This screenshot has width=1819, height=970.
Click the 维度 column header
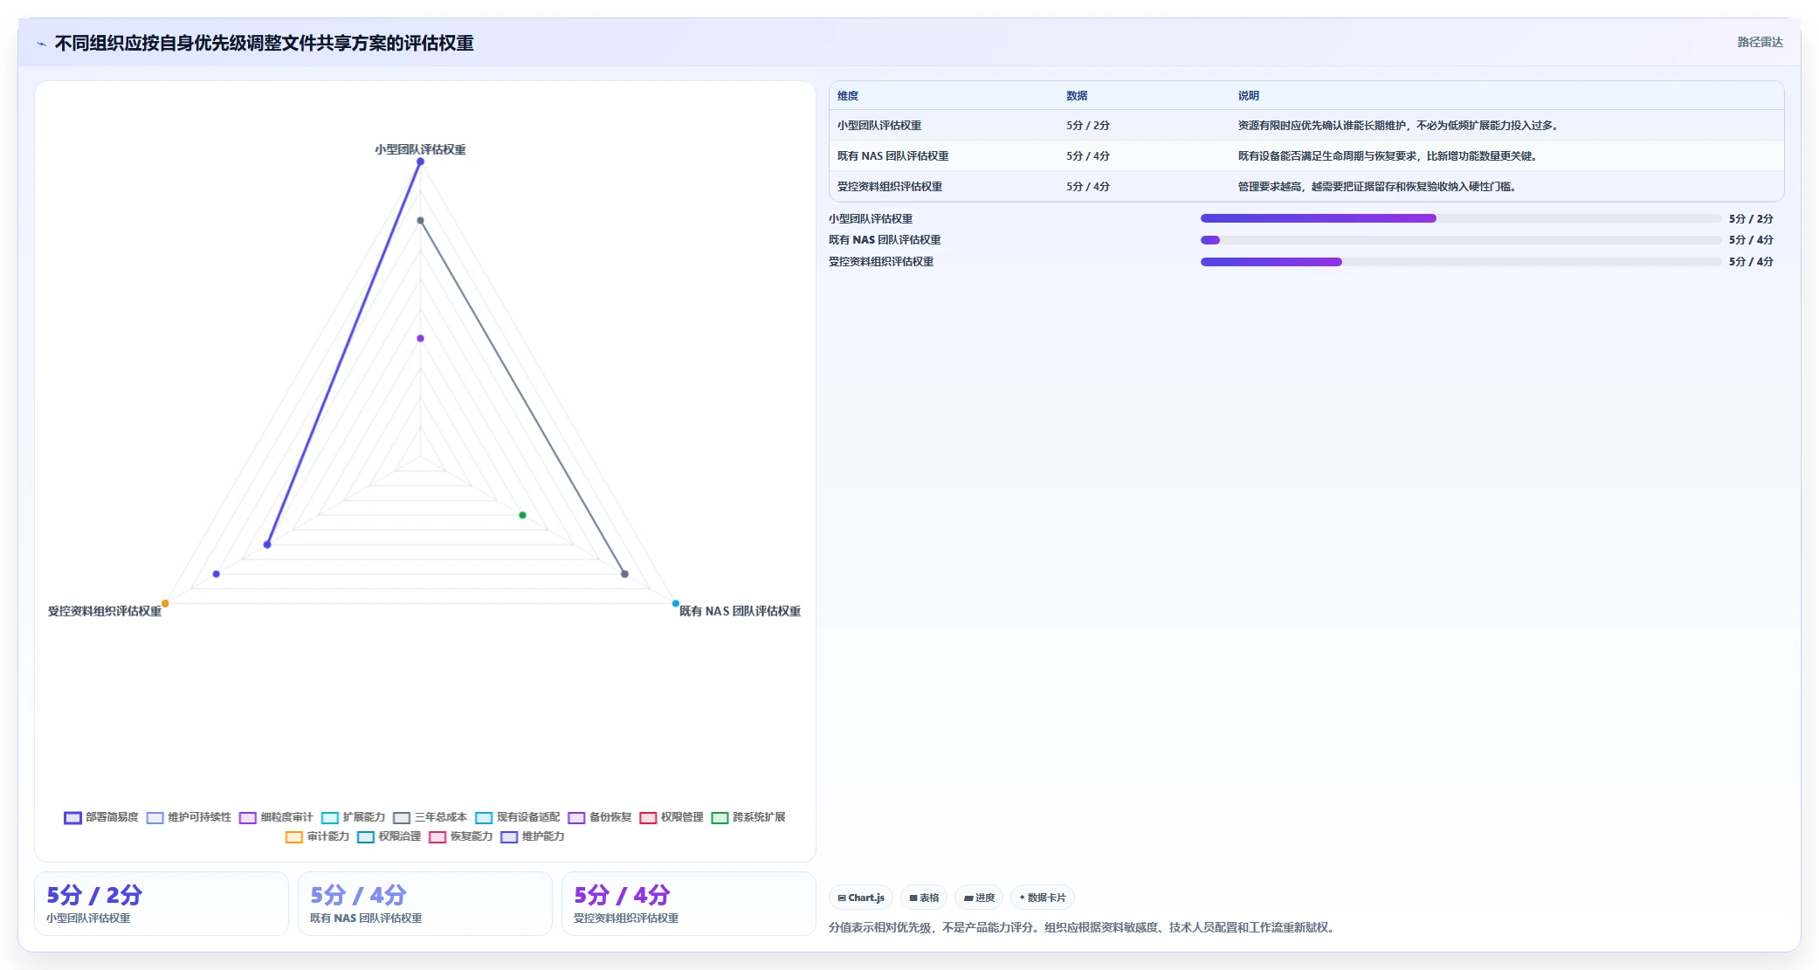click(848, 96)
